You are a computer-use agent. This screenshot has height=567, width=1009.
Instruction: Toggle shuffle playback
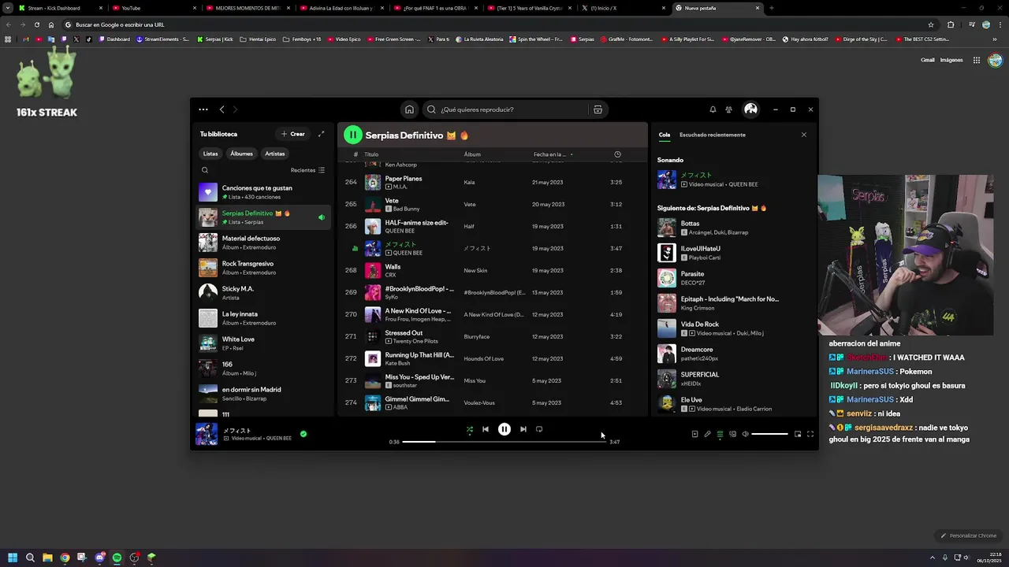click(x=470, y=429)
